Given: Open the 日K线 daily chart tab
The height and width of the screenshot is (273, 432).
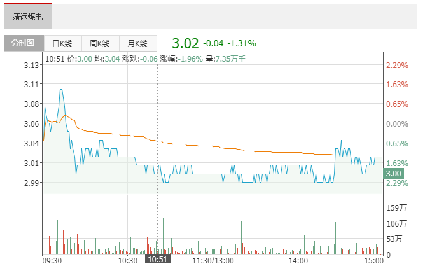Looking at the screenshot, I should 62,43.
